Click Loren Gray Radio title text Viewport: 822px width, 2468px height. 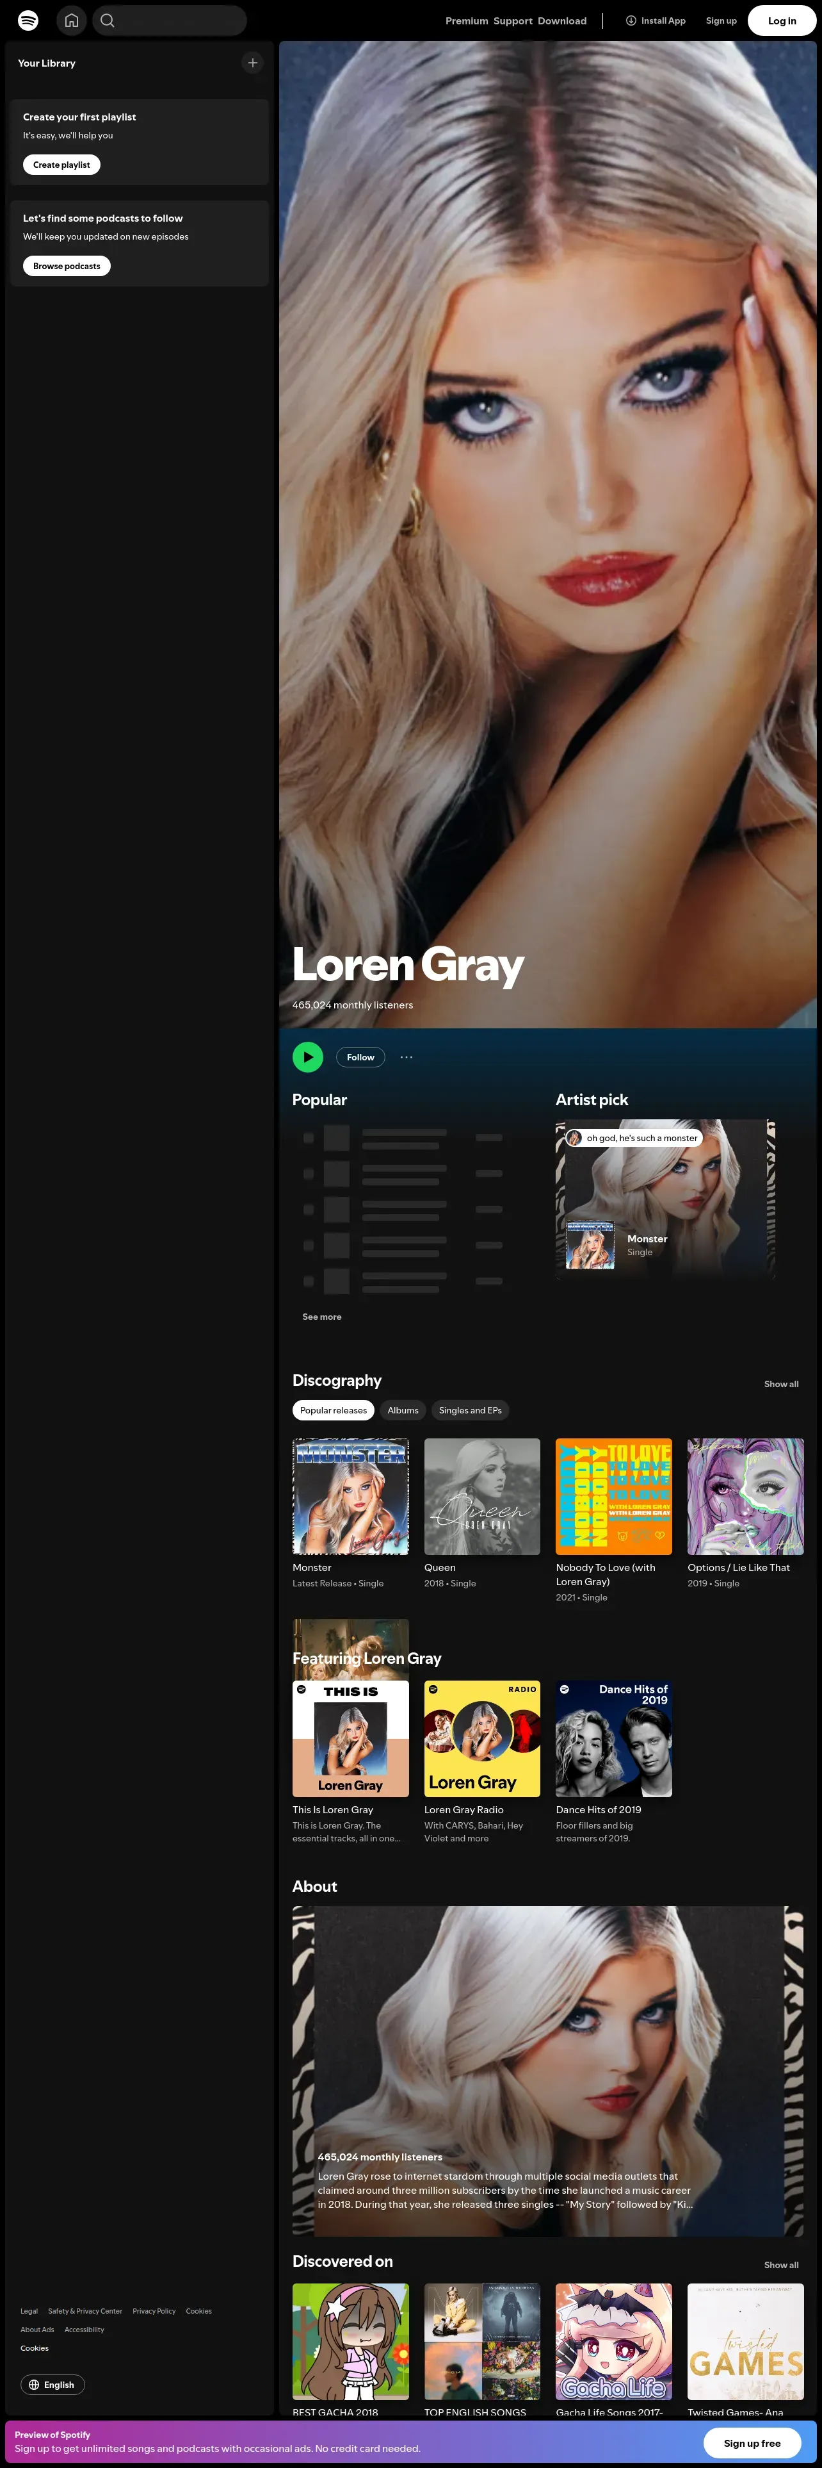tap(464, 1810)
